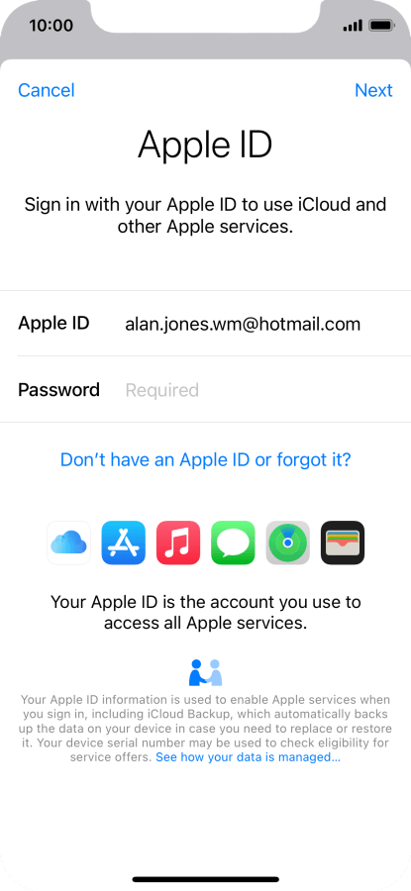Tap the 10:00 clock in status bar
This screenshot has width=411, height=891.
[51, 26]
